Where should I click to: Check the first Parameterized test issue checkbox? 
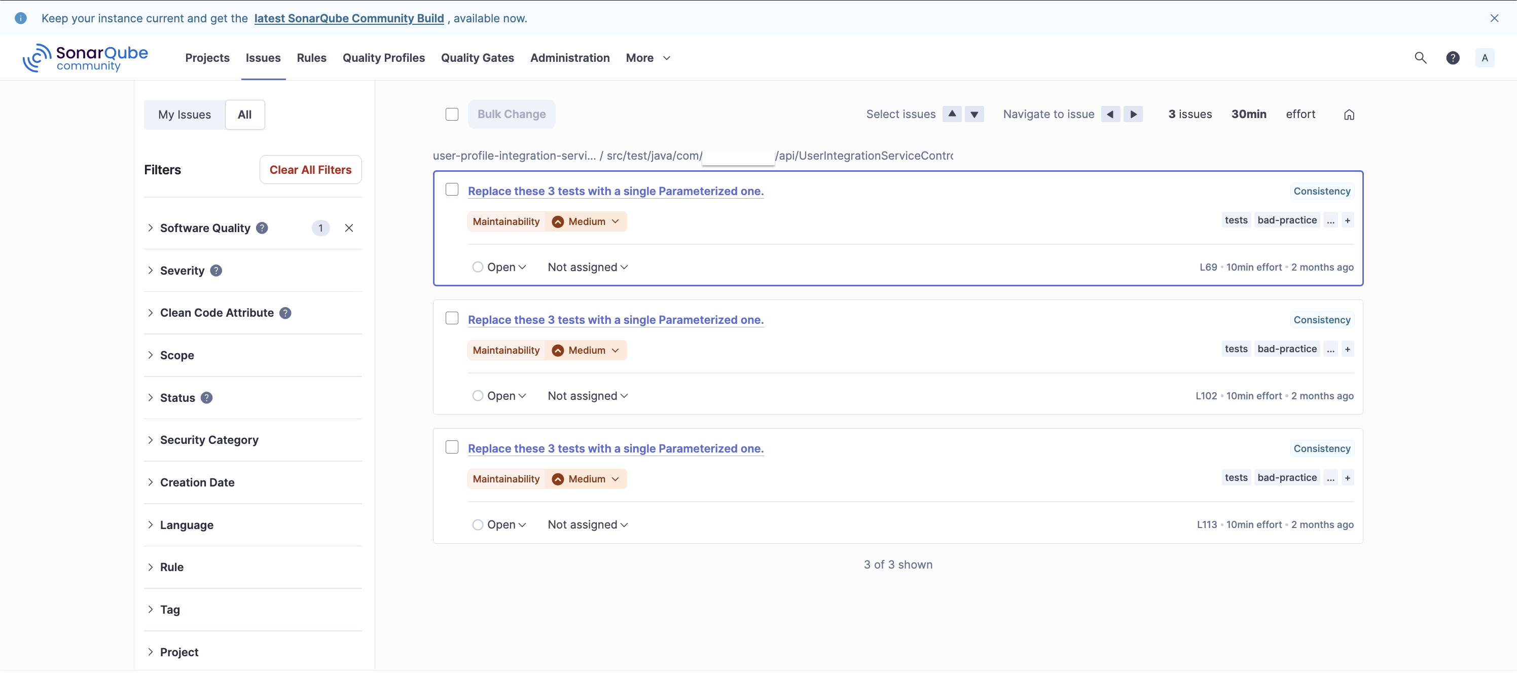pyautogui.click(x=452, y=190)
